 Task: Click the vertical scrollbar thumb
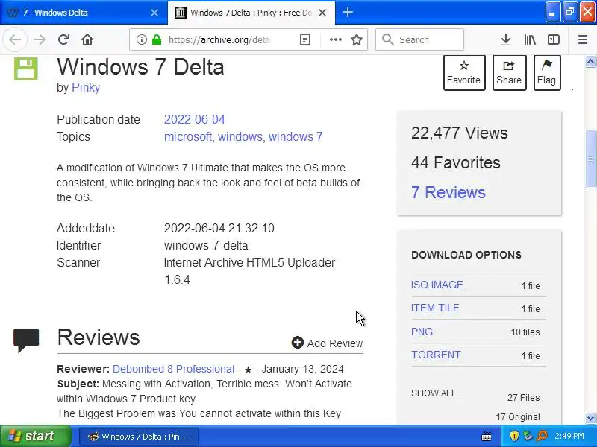pyautogui.click(x=590, y=159)
